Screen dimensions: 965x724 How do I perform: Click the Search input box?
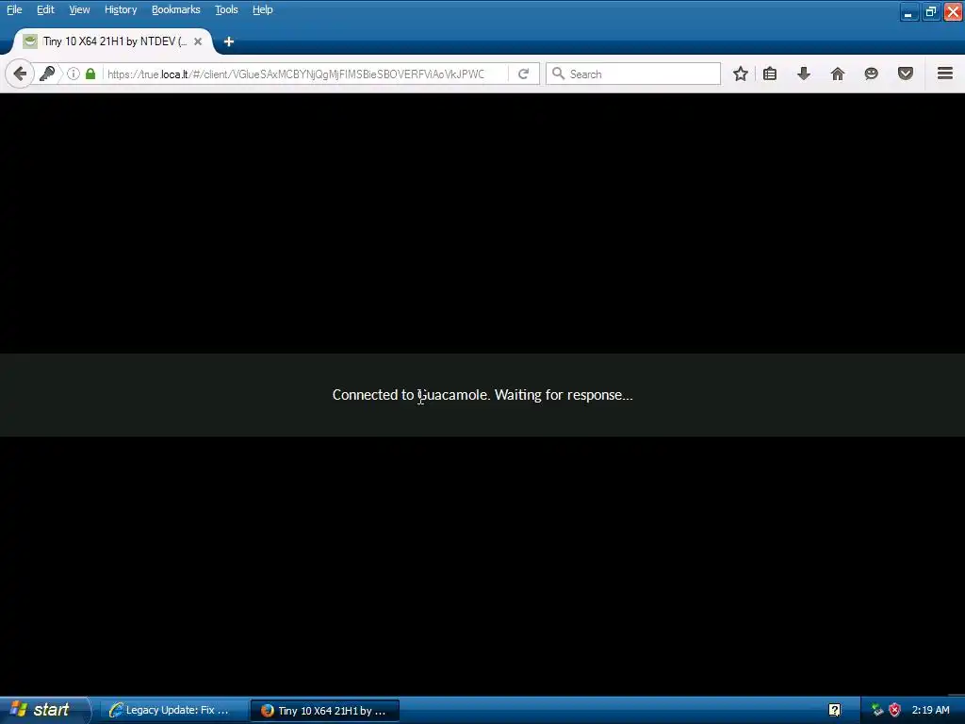click(x=632, y=74)
